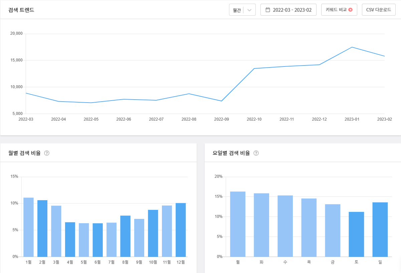Screen dimensions: 401x273
Task: Select the 11월 bar in monthly chart
Action: pos(167,231)
